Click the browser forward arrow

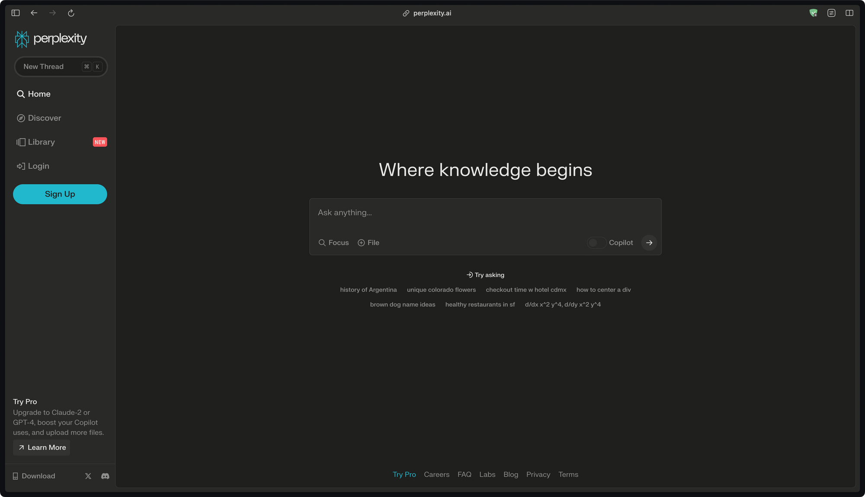[52, 13]
